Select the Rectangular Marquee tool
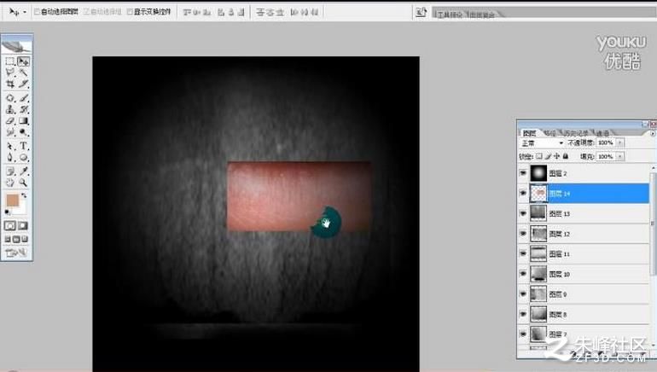Image resolution: width=657 pixels, height=372 pixels. point(10,61)
